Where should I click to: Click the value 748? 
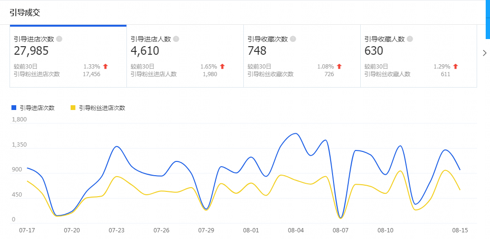[x=257, y=50]
